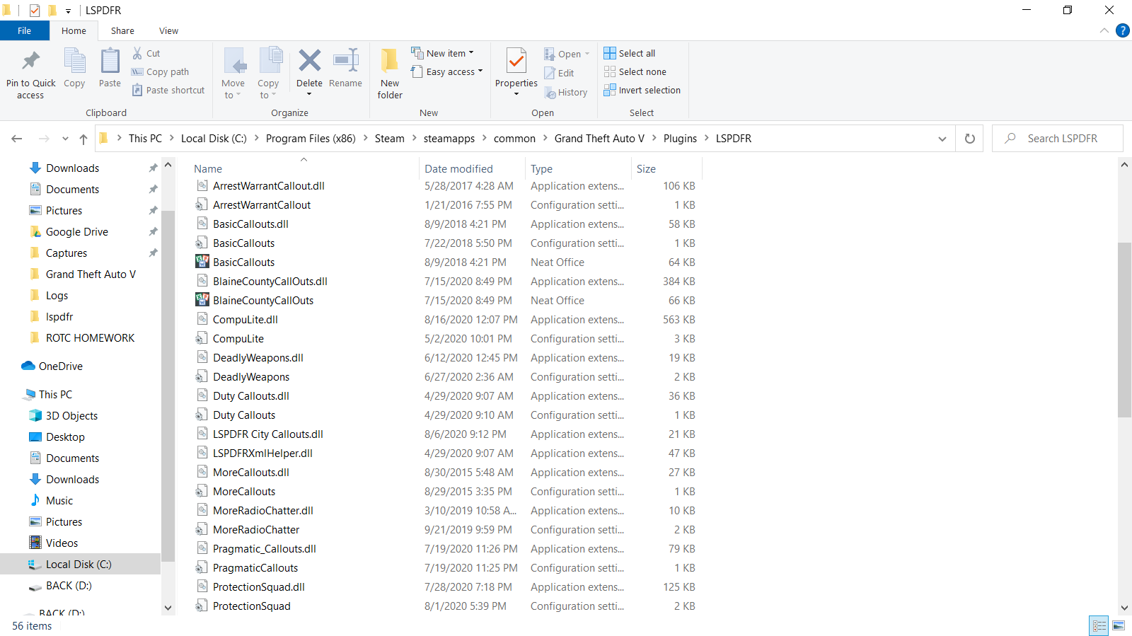The image size is (1132, 636).
Task: Open the View ribbon tab
Action: click(168, 31)
